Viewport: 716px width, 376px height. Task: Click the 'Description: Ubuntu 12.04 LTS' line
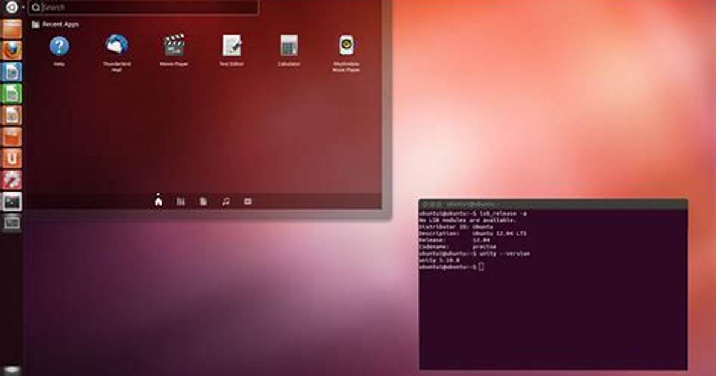472,234
